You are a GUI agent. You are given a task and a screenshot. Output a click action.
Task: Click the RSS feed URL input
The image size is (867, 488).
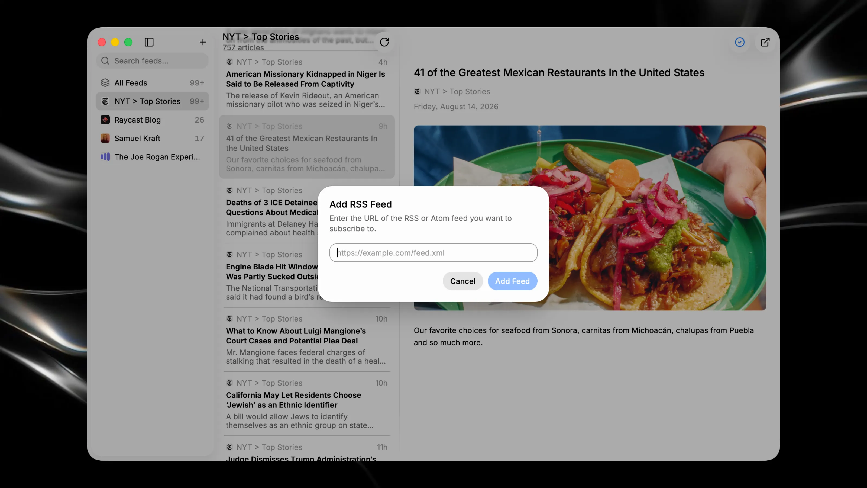click(433, 253)
